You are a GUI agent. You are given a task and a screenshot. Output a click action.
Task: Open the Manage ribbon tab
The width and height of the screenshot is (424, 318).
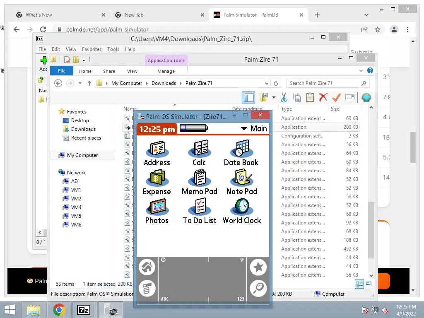coord(166,71)
